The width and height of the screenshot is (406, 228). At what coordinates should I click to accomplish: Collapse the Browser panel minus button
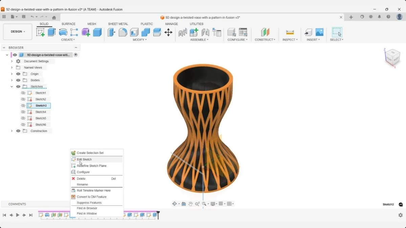coord(76,48)
